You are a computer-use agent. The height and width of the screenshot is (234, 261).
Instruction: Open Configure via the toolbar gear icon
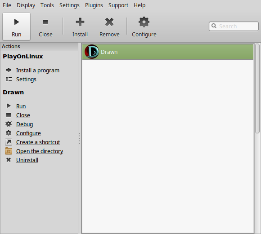[144, 22]
